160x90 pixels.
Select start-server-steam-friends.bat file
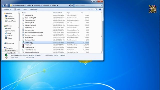(34, 32)
